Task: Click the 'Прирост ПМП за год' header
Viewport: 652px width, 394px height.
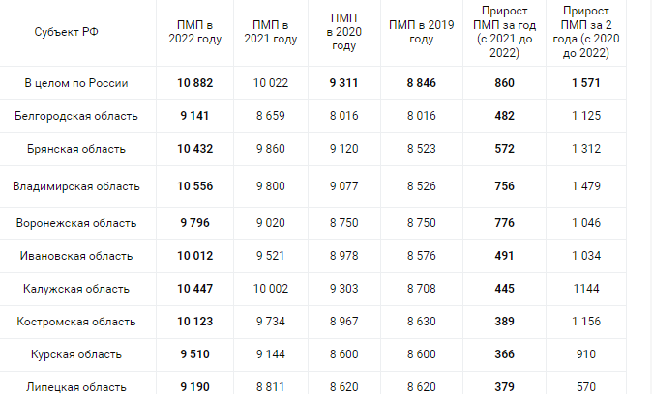Action: (504, 32)
